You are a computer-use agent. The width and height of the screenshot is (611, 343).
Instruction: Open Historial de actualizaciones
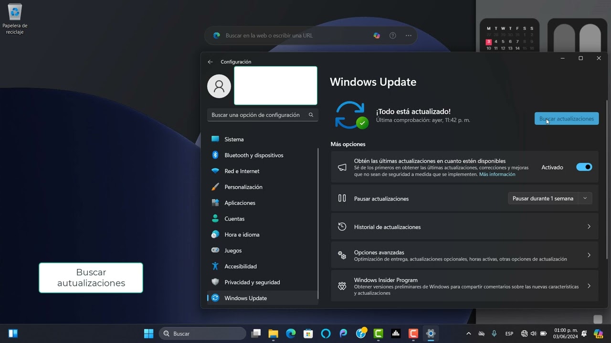pos(464,227)
